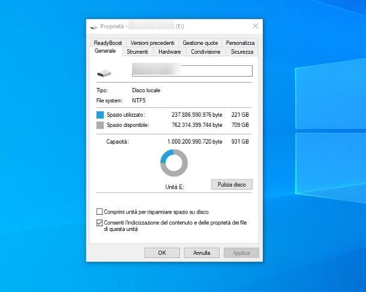Open the Condivisione tab
Viewport: 366px width, 292px height.
point(205,52)
